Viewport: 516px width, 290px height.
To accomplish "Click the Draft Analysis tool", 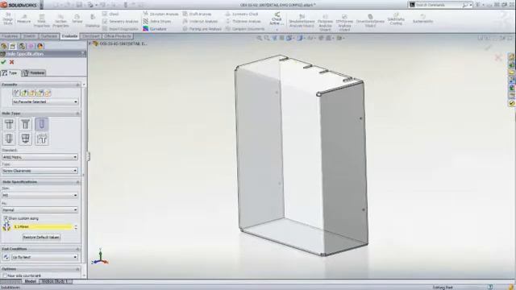I will [197, 14].
